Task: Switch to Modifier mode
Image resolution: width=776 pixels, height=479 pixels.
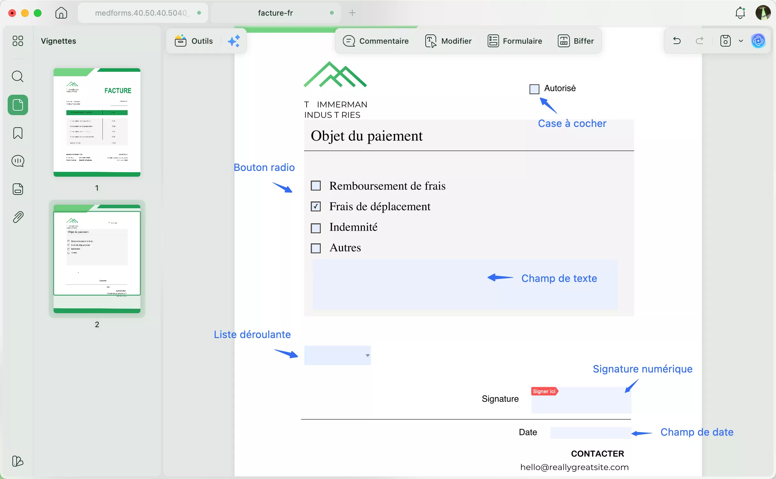Action: pyautogui.click(x=448, y=41)
